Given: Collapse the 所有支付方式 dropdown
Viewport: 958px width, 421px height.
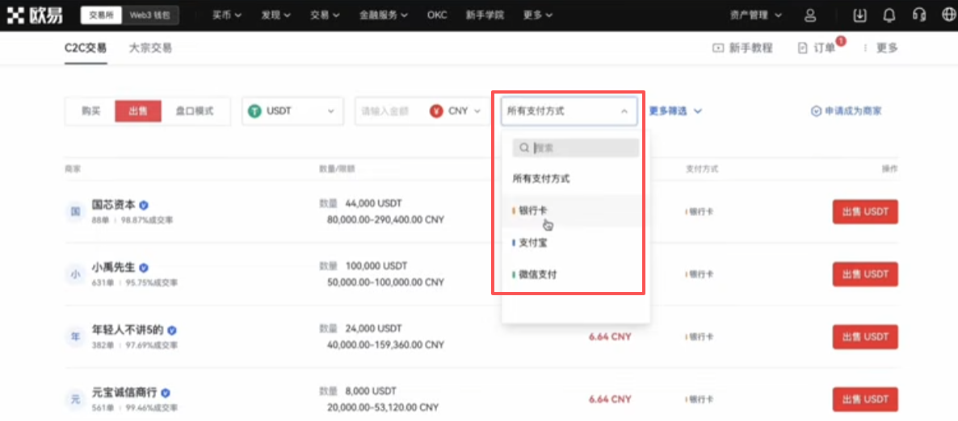Looking at the screenshot, I should click(568, 111).
